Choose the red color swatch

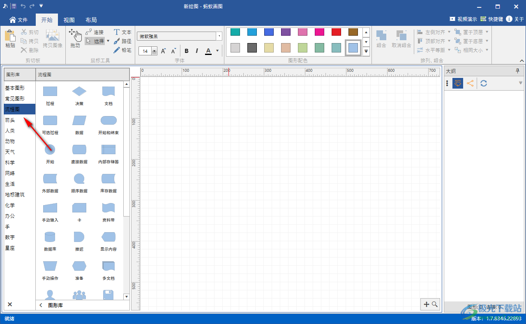[336, 32]
